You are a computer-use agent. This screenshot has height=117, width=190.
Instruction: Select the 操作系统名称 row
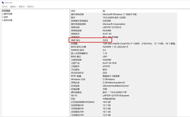123,14
